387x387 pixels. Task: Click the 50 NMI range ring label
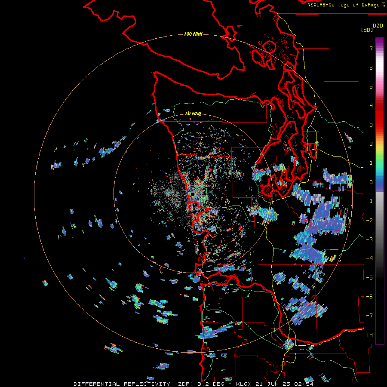pyautogui.click(x=193, y=114)
